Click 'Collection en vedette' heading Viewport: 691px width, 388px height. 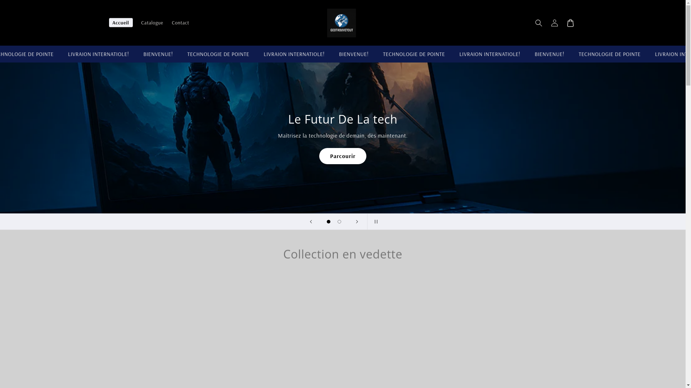343,254
